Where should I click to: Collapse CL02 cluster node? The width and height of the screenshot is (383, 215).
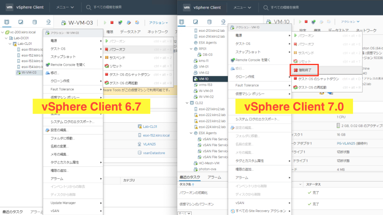pyautogui.click(x=187, y=103)
